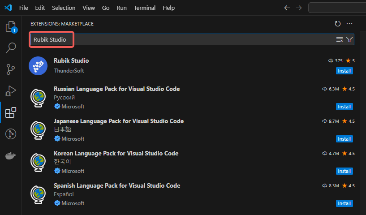Open the Git Graph activity bar icon
This screenshot has width=366, height=215.
11,134
